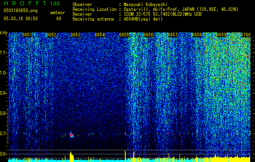Click the 1.0 kHz axis tick label
This screenshot has height=162, width=255.
[x=3, y=73]
